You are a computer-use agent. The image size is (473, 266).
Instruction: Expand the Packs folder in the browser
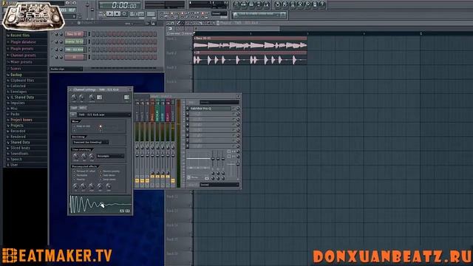pos(15,114)
